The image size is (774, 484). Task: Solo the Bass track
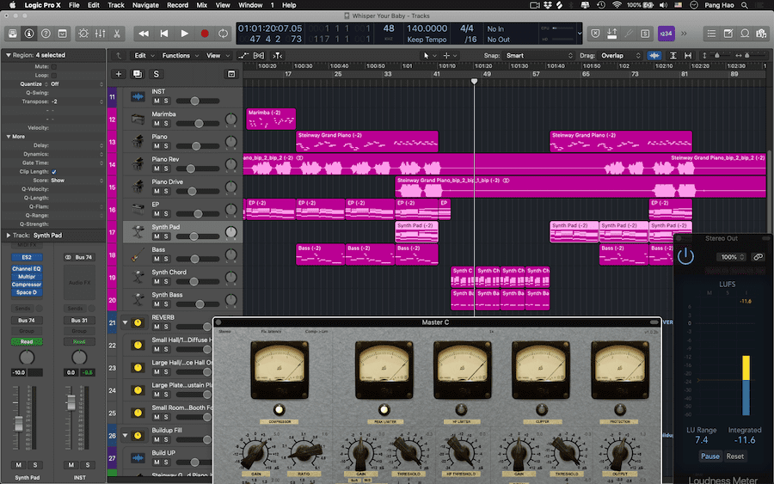coord(166,259)
